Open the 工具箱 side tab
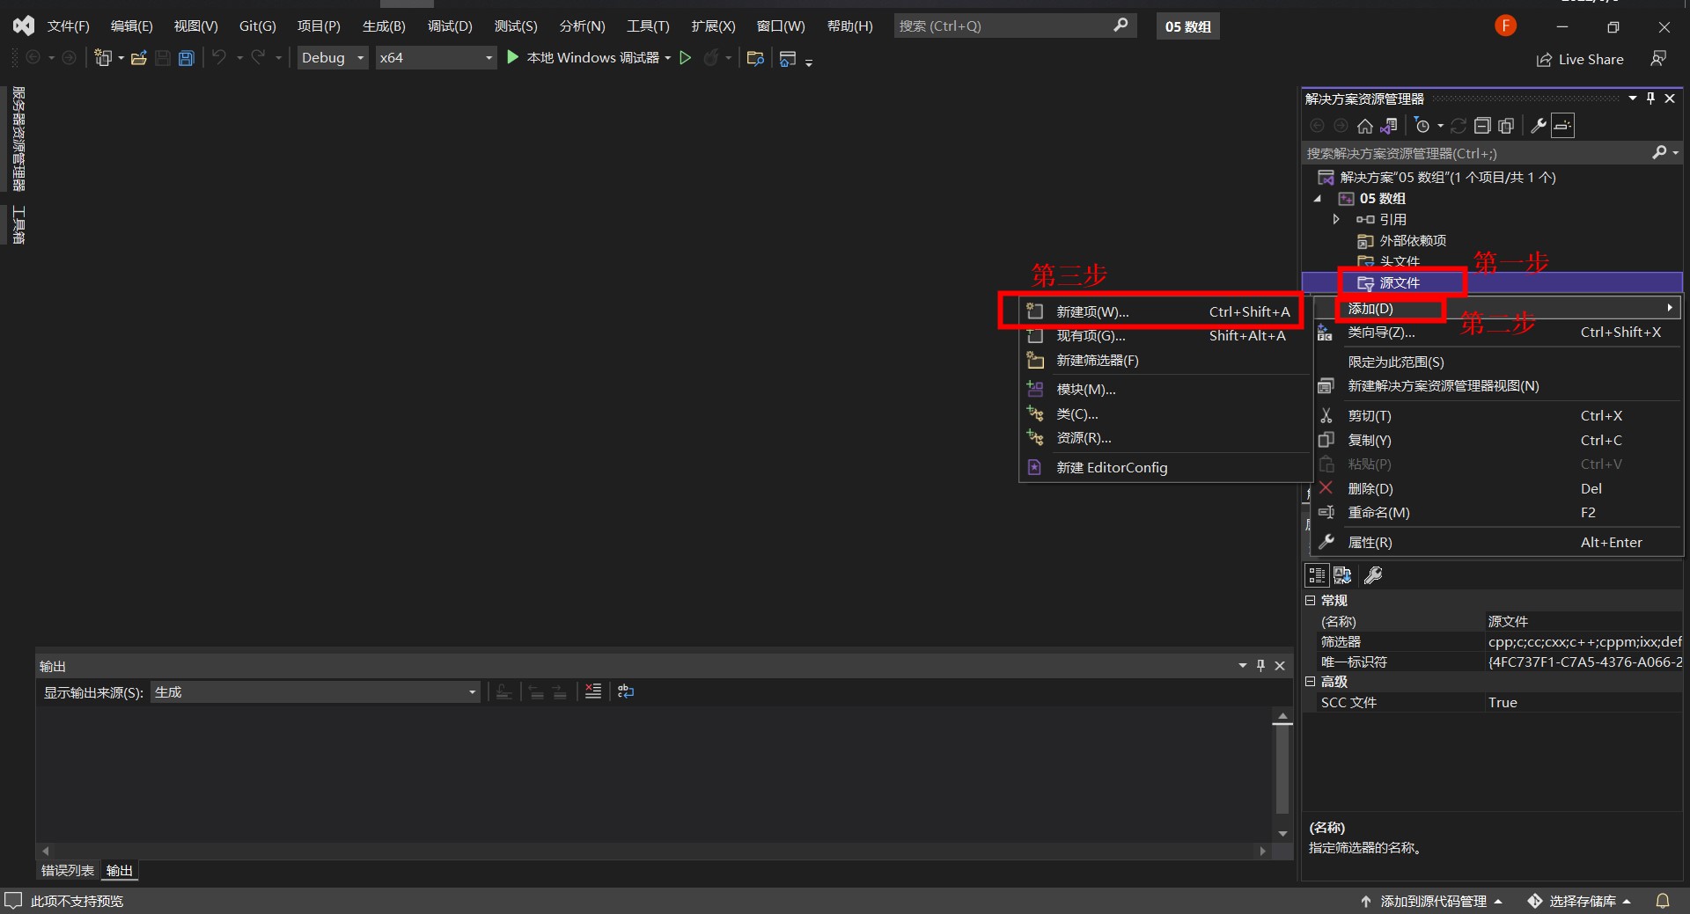This screenshot has width=1690, height=914. click(x=18, y=225)
